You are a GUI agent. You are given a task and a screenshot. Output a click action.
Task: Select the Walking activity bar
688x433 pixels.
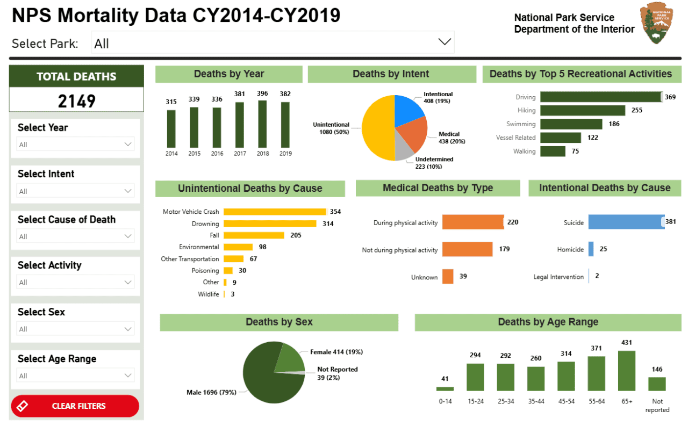553,151
